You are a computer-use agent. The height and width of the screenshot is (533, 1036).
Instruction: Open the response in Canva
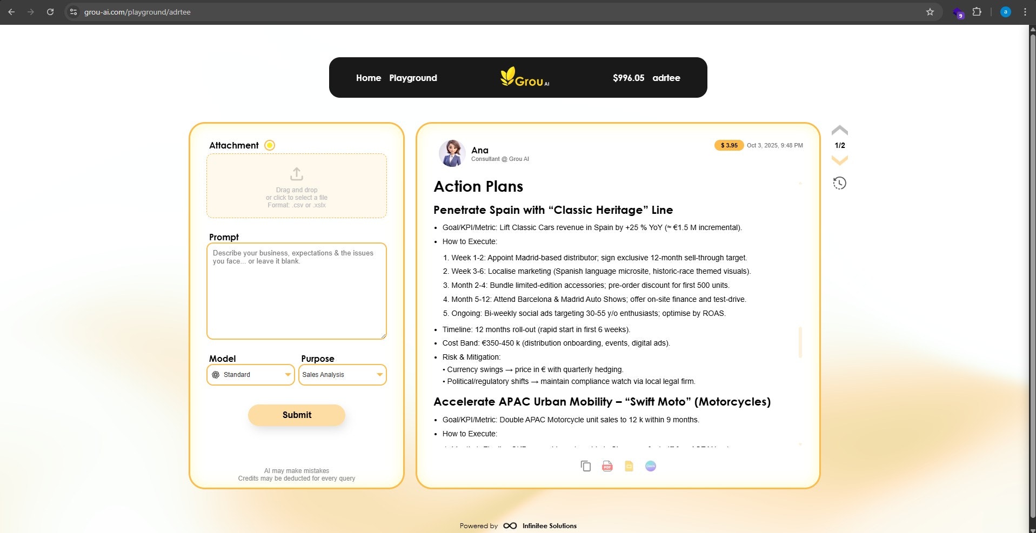pos(650,466)
